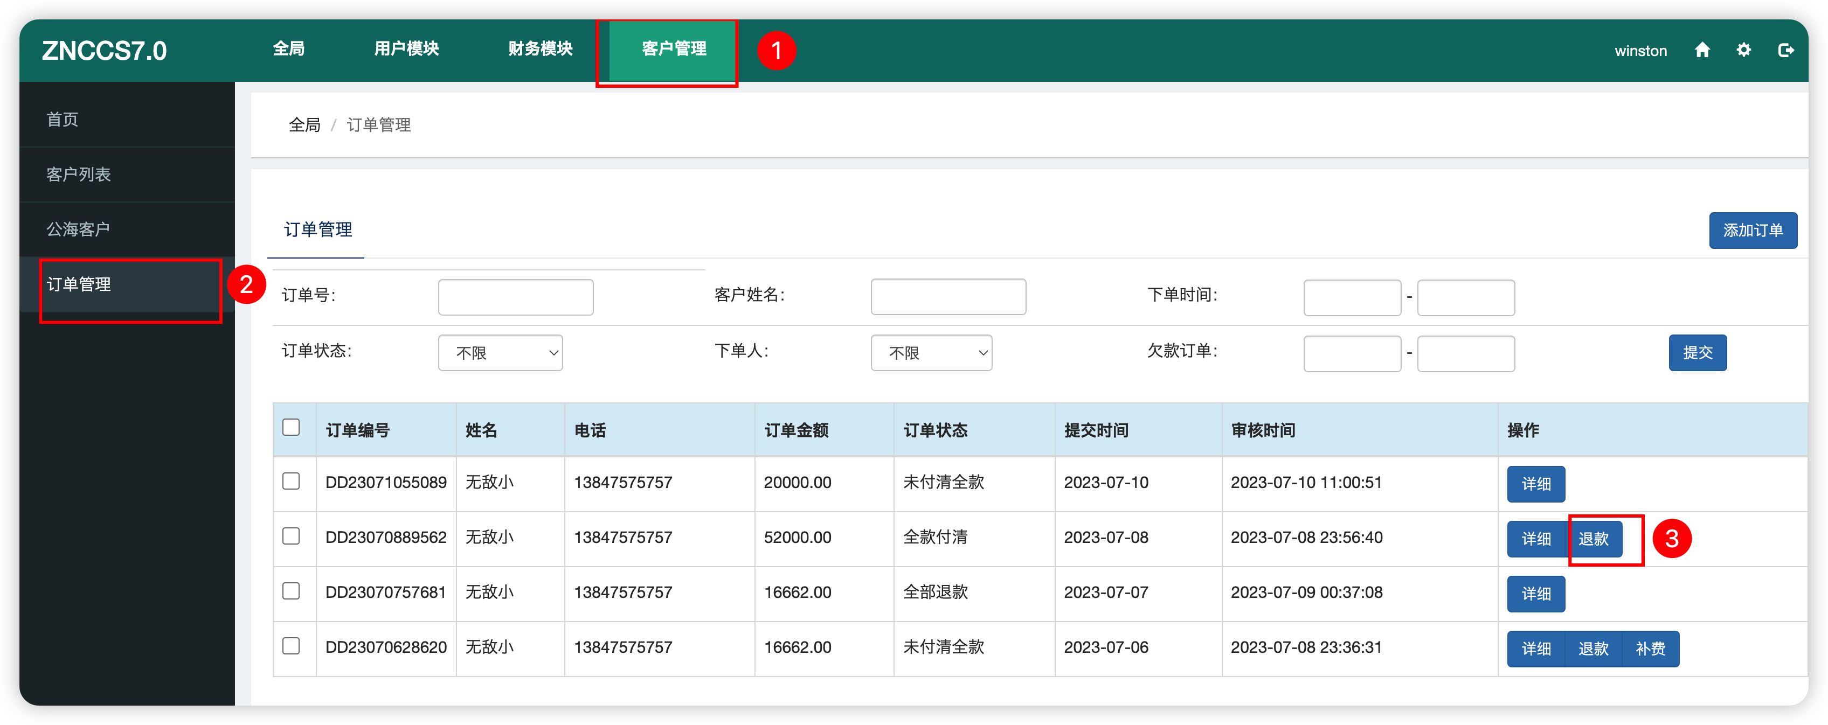Viewport: 1828px width, 725px height.
Task: View 详细 for order DD23070757681
Action: pos(1535,594)
